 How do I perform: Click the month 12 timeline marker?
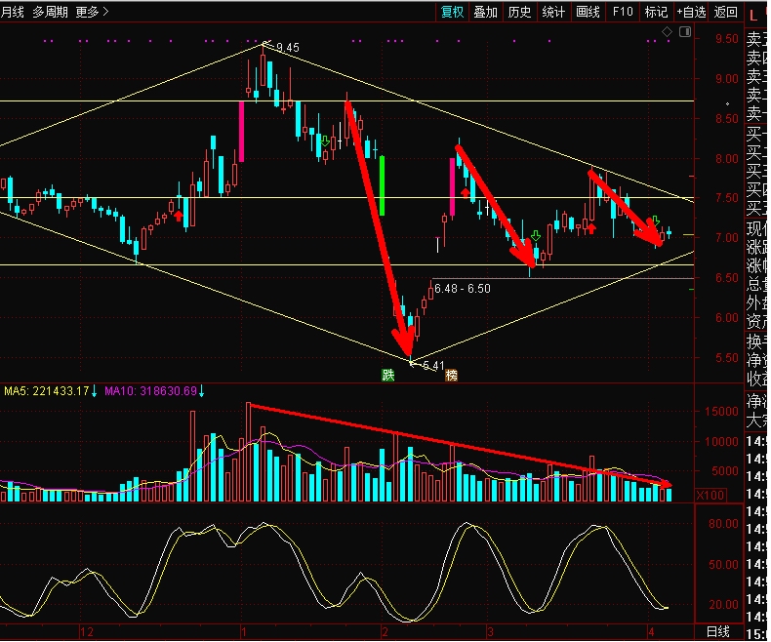coord(87,631)
